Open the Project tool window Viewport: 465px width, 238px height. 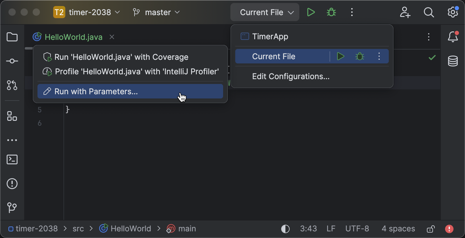point(12,37)
